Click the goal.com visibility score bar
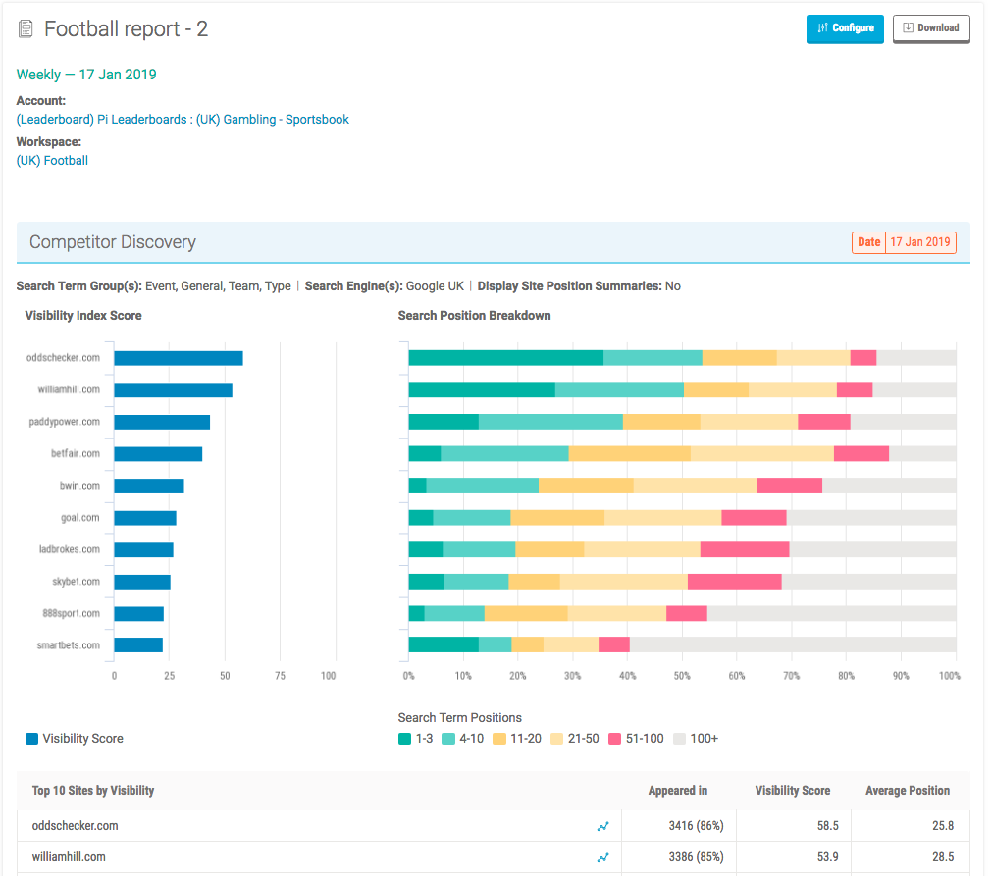Image resolution: width=992 pixels, height=876 pixels. 145,518
